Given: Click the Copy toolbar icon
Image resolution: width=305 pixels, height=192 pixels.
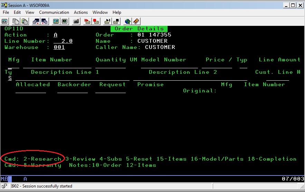Looking at the screenshot, I should click(x=17, y=21).
